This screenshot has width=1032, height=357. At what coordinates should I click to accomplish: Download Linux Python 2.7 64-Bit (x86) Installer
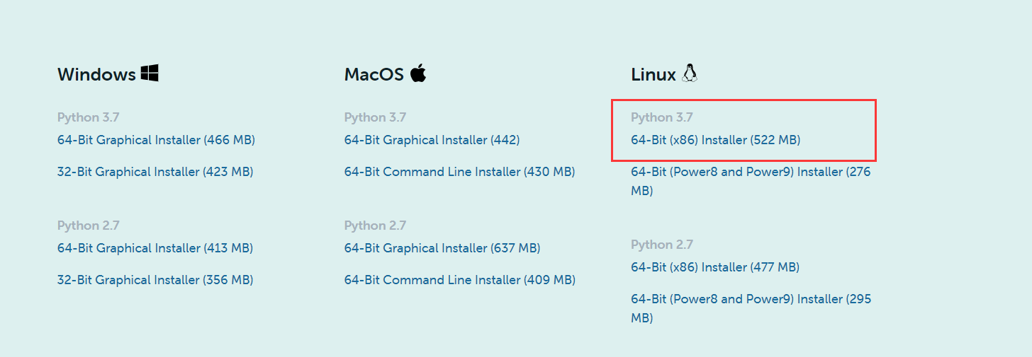714,267
